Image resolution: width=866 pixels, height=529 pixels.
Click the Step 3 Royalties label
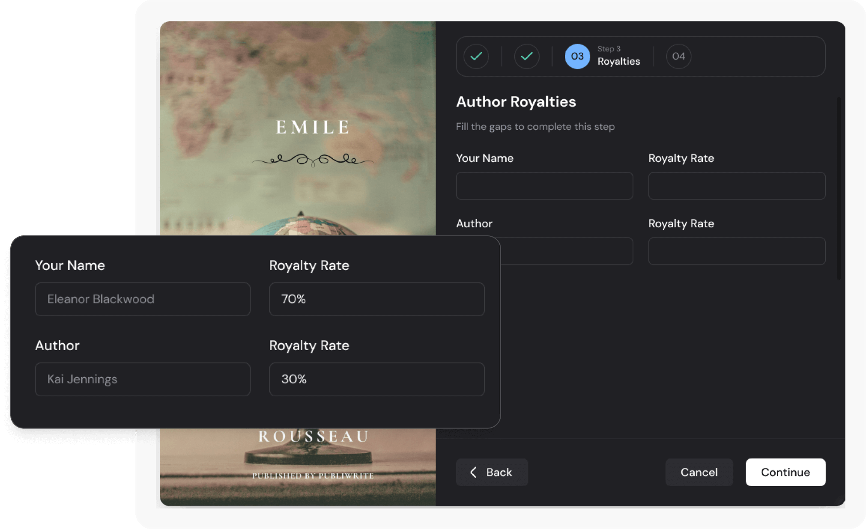(618, 56)
